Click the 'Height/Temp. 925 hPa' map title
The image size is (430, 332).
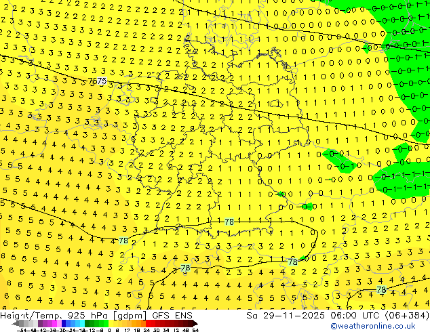[54, 316]
